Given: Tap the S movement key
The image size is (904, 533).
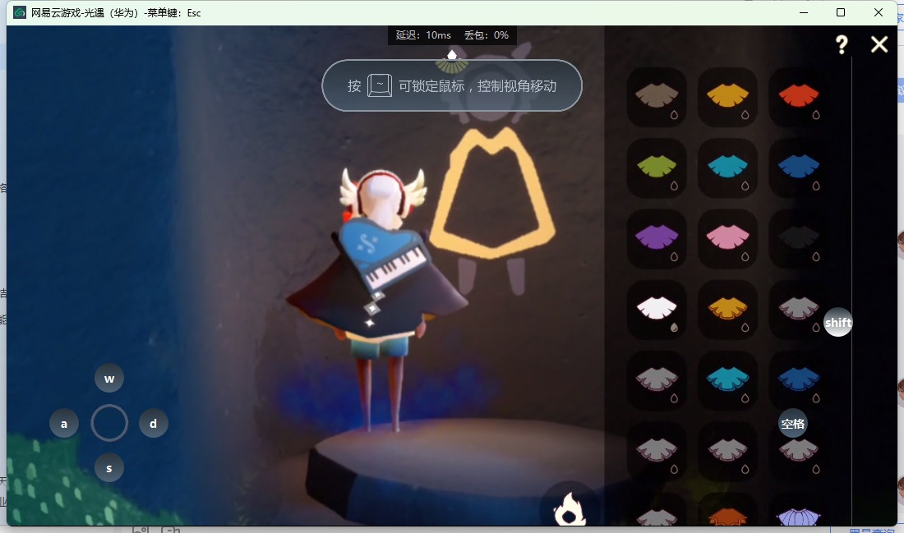Looking at the screenshot, I should [109, 468].
